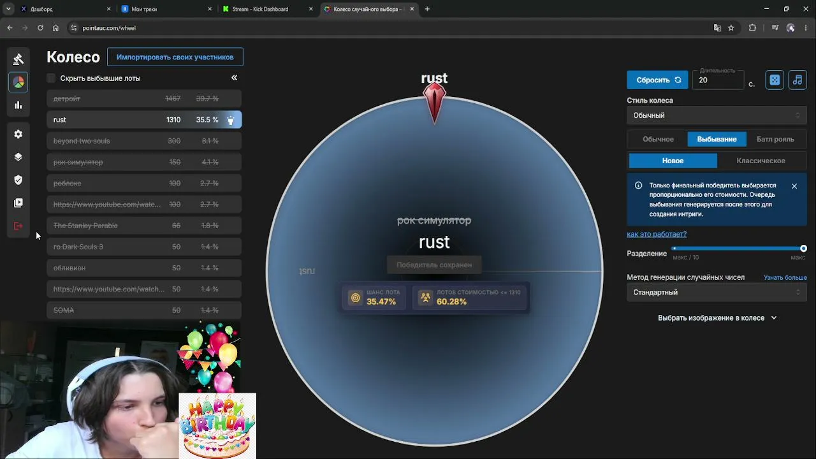This screenshot has height=459, width=816.
Task: Expand 'Выбрать изображение в колесе'
Action: pos(717,317)
